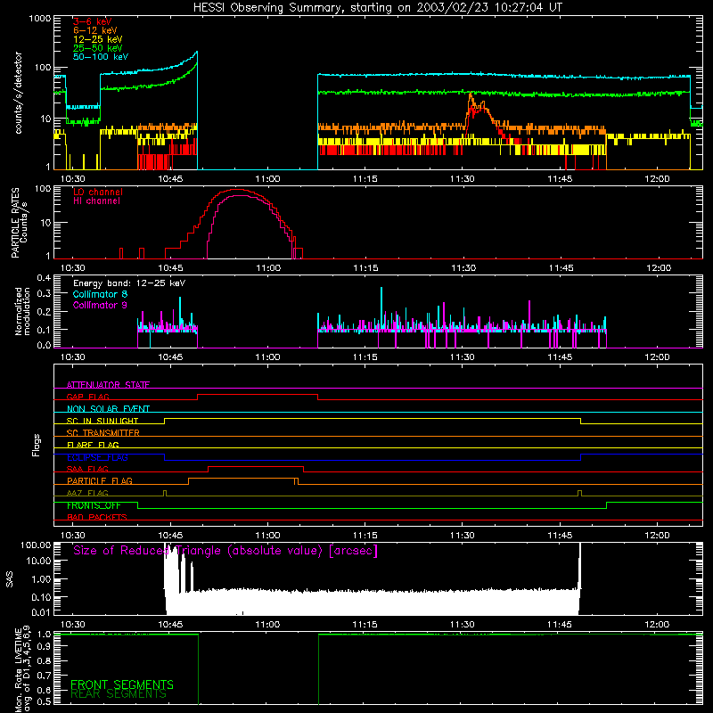The image size is (713, 713).
Task: Select the 'Collimator 9' legend label
Action: tap(100, 305)
